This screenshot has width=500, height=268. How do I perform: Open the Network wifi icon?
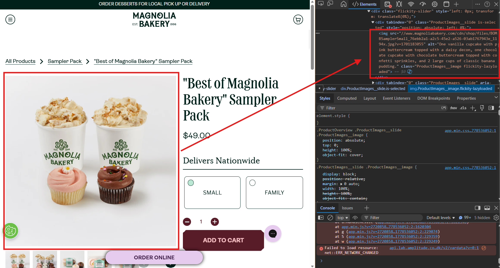click(411, 4)
